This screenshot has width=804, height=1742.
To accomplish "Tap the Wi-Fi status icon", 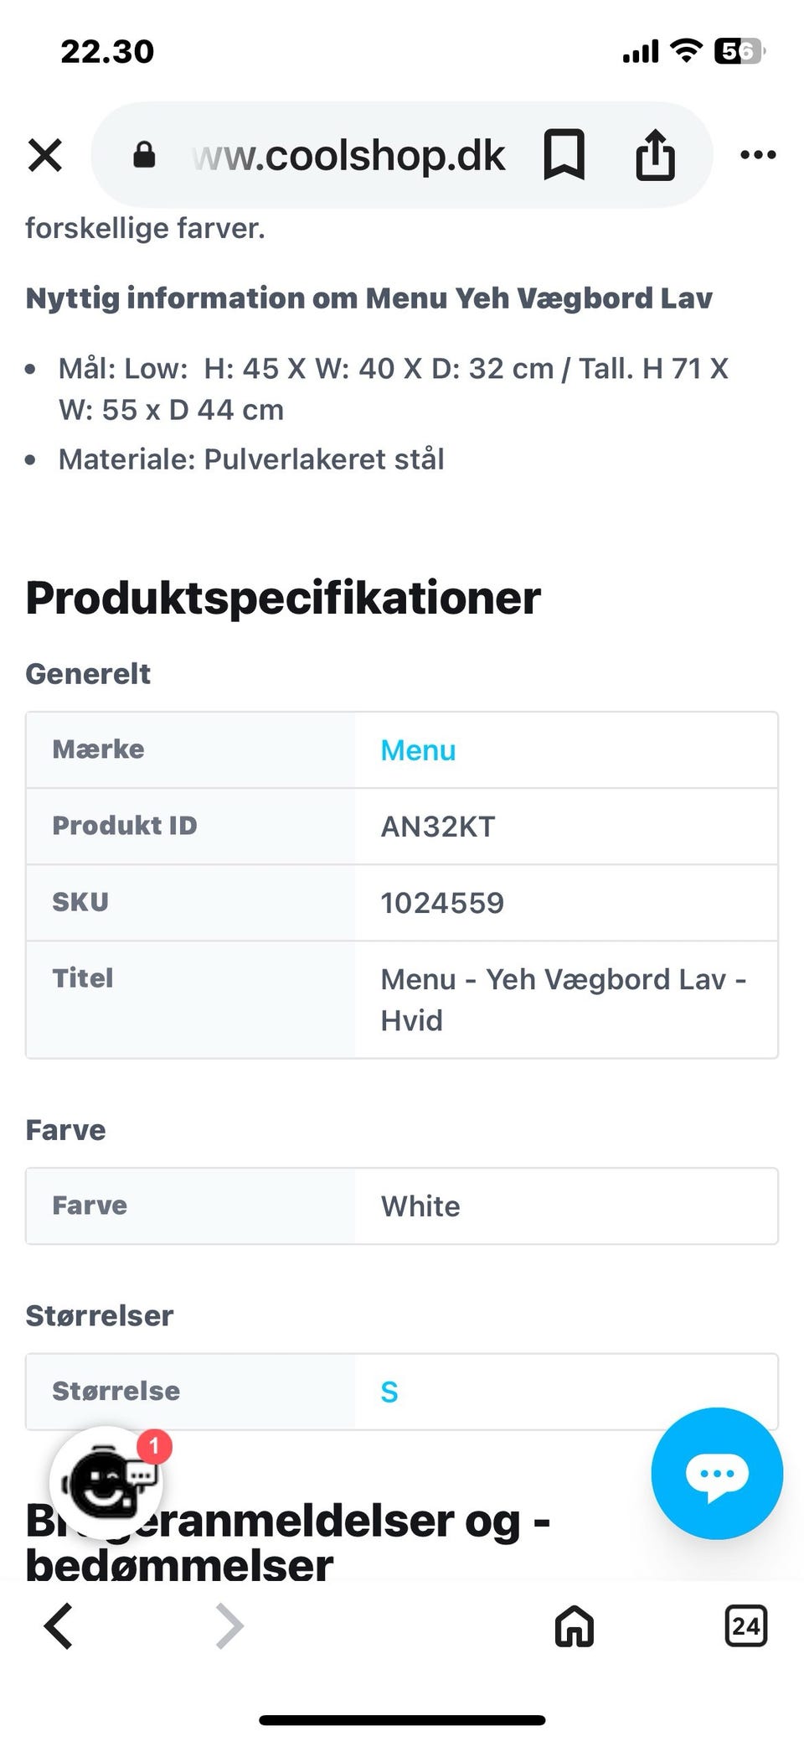I will (686, 51).
